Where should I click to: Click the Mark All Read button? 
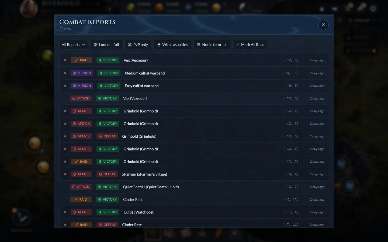tap(250, 45)
